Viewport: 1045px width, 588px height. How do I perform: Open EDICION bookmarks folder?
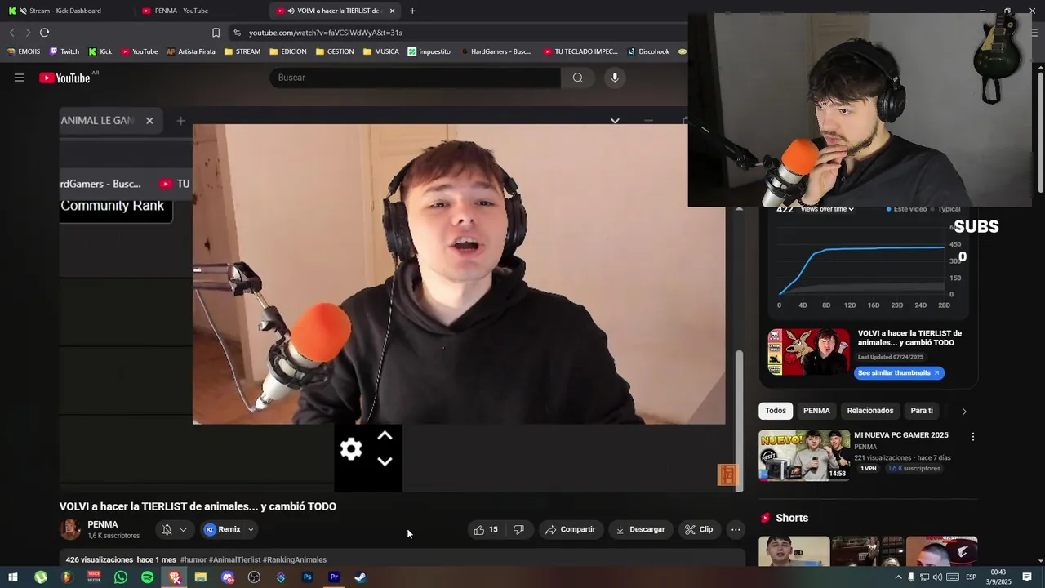click(287, 51)
